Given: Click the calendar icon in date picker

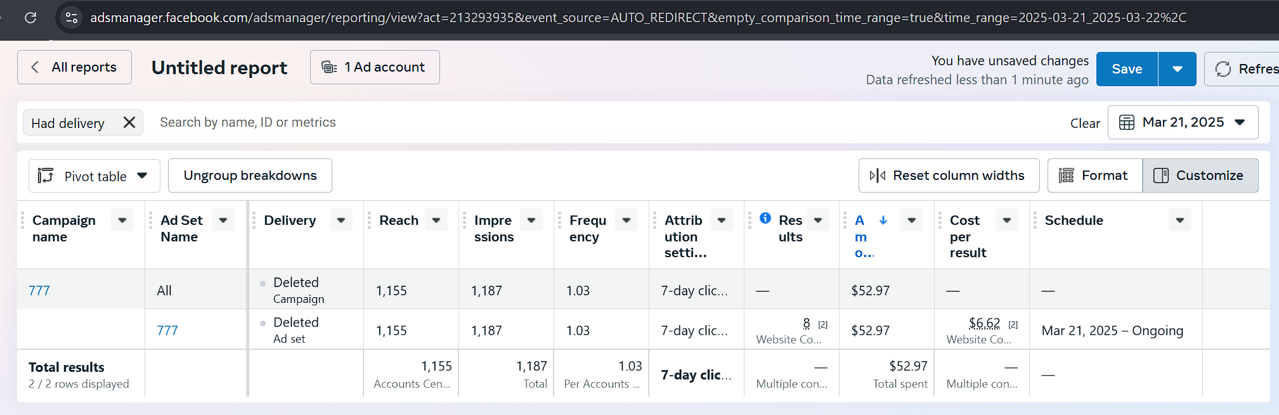Looking at the screenshot, I should [1127, 122].
